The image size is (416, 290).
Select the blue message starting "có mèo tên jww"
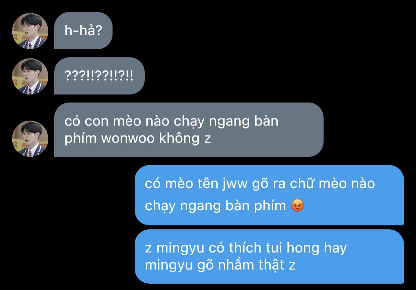(269, 195)
